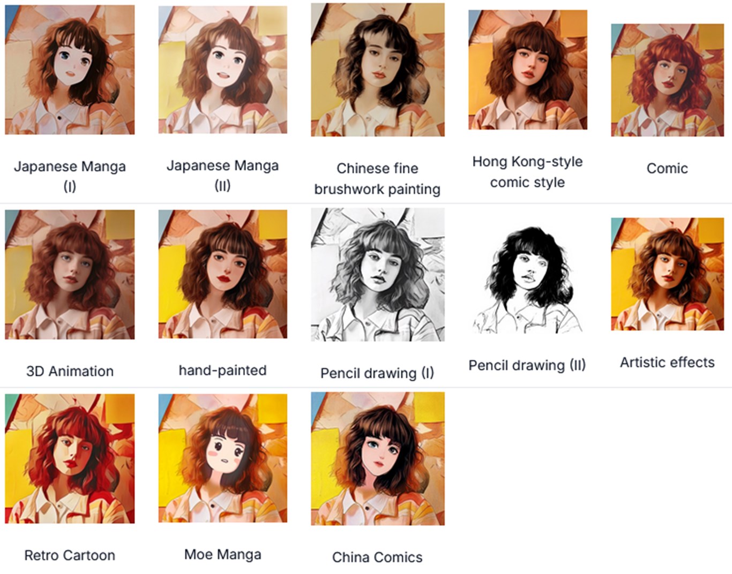
Task: Pick the Pencil drawing (I) sketch image
Action: click(x=378, y=274)
